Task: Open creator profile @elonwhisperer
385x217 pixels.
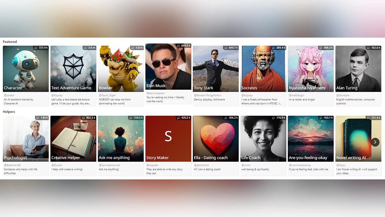Action: 156,93
